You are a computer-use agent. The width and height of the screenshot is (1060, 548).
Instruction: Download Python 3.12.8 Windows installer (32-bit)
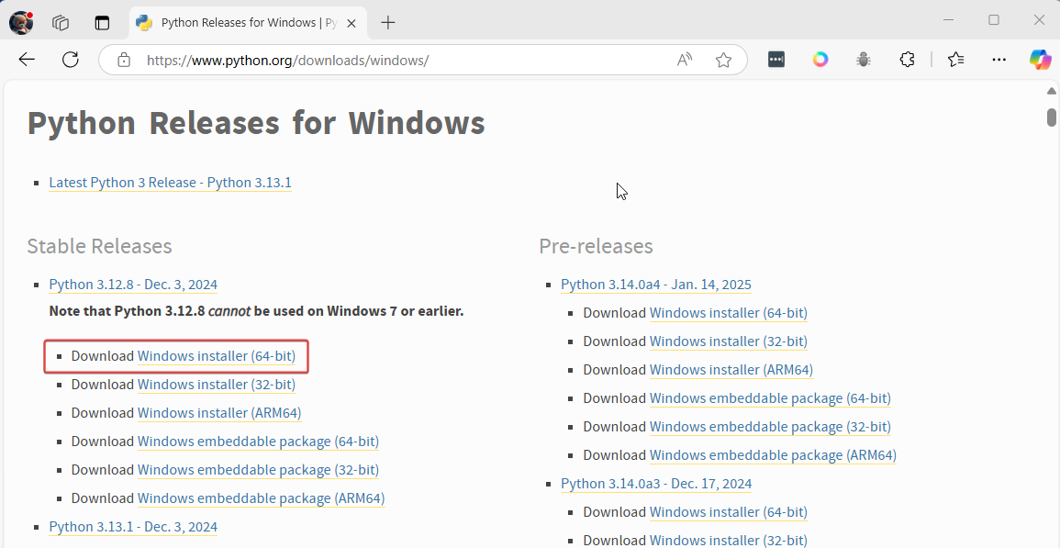click(217, 385)
